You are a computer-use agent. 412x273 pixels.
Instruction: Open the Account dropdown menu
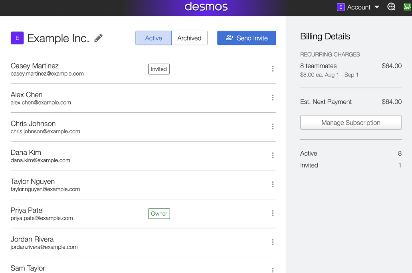(x=358, y=7)
